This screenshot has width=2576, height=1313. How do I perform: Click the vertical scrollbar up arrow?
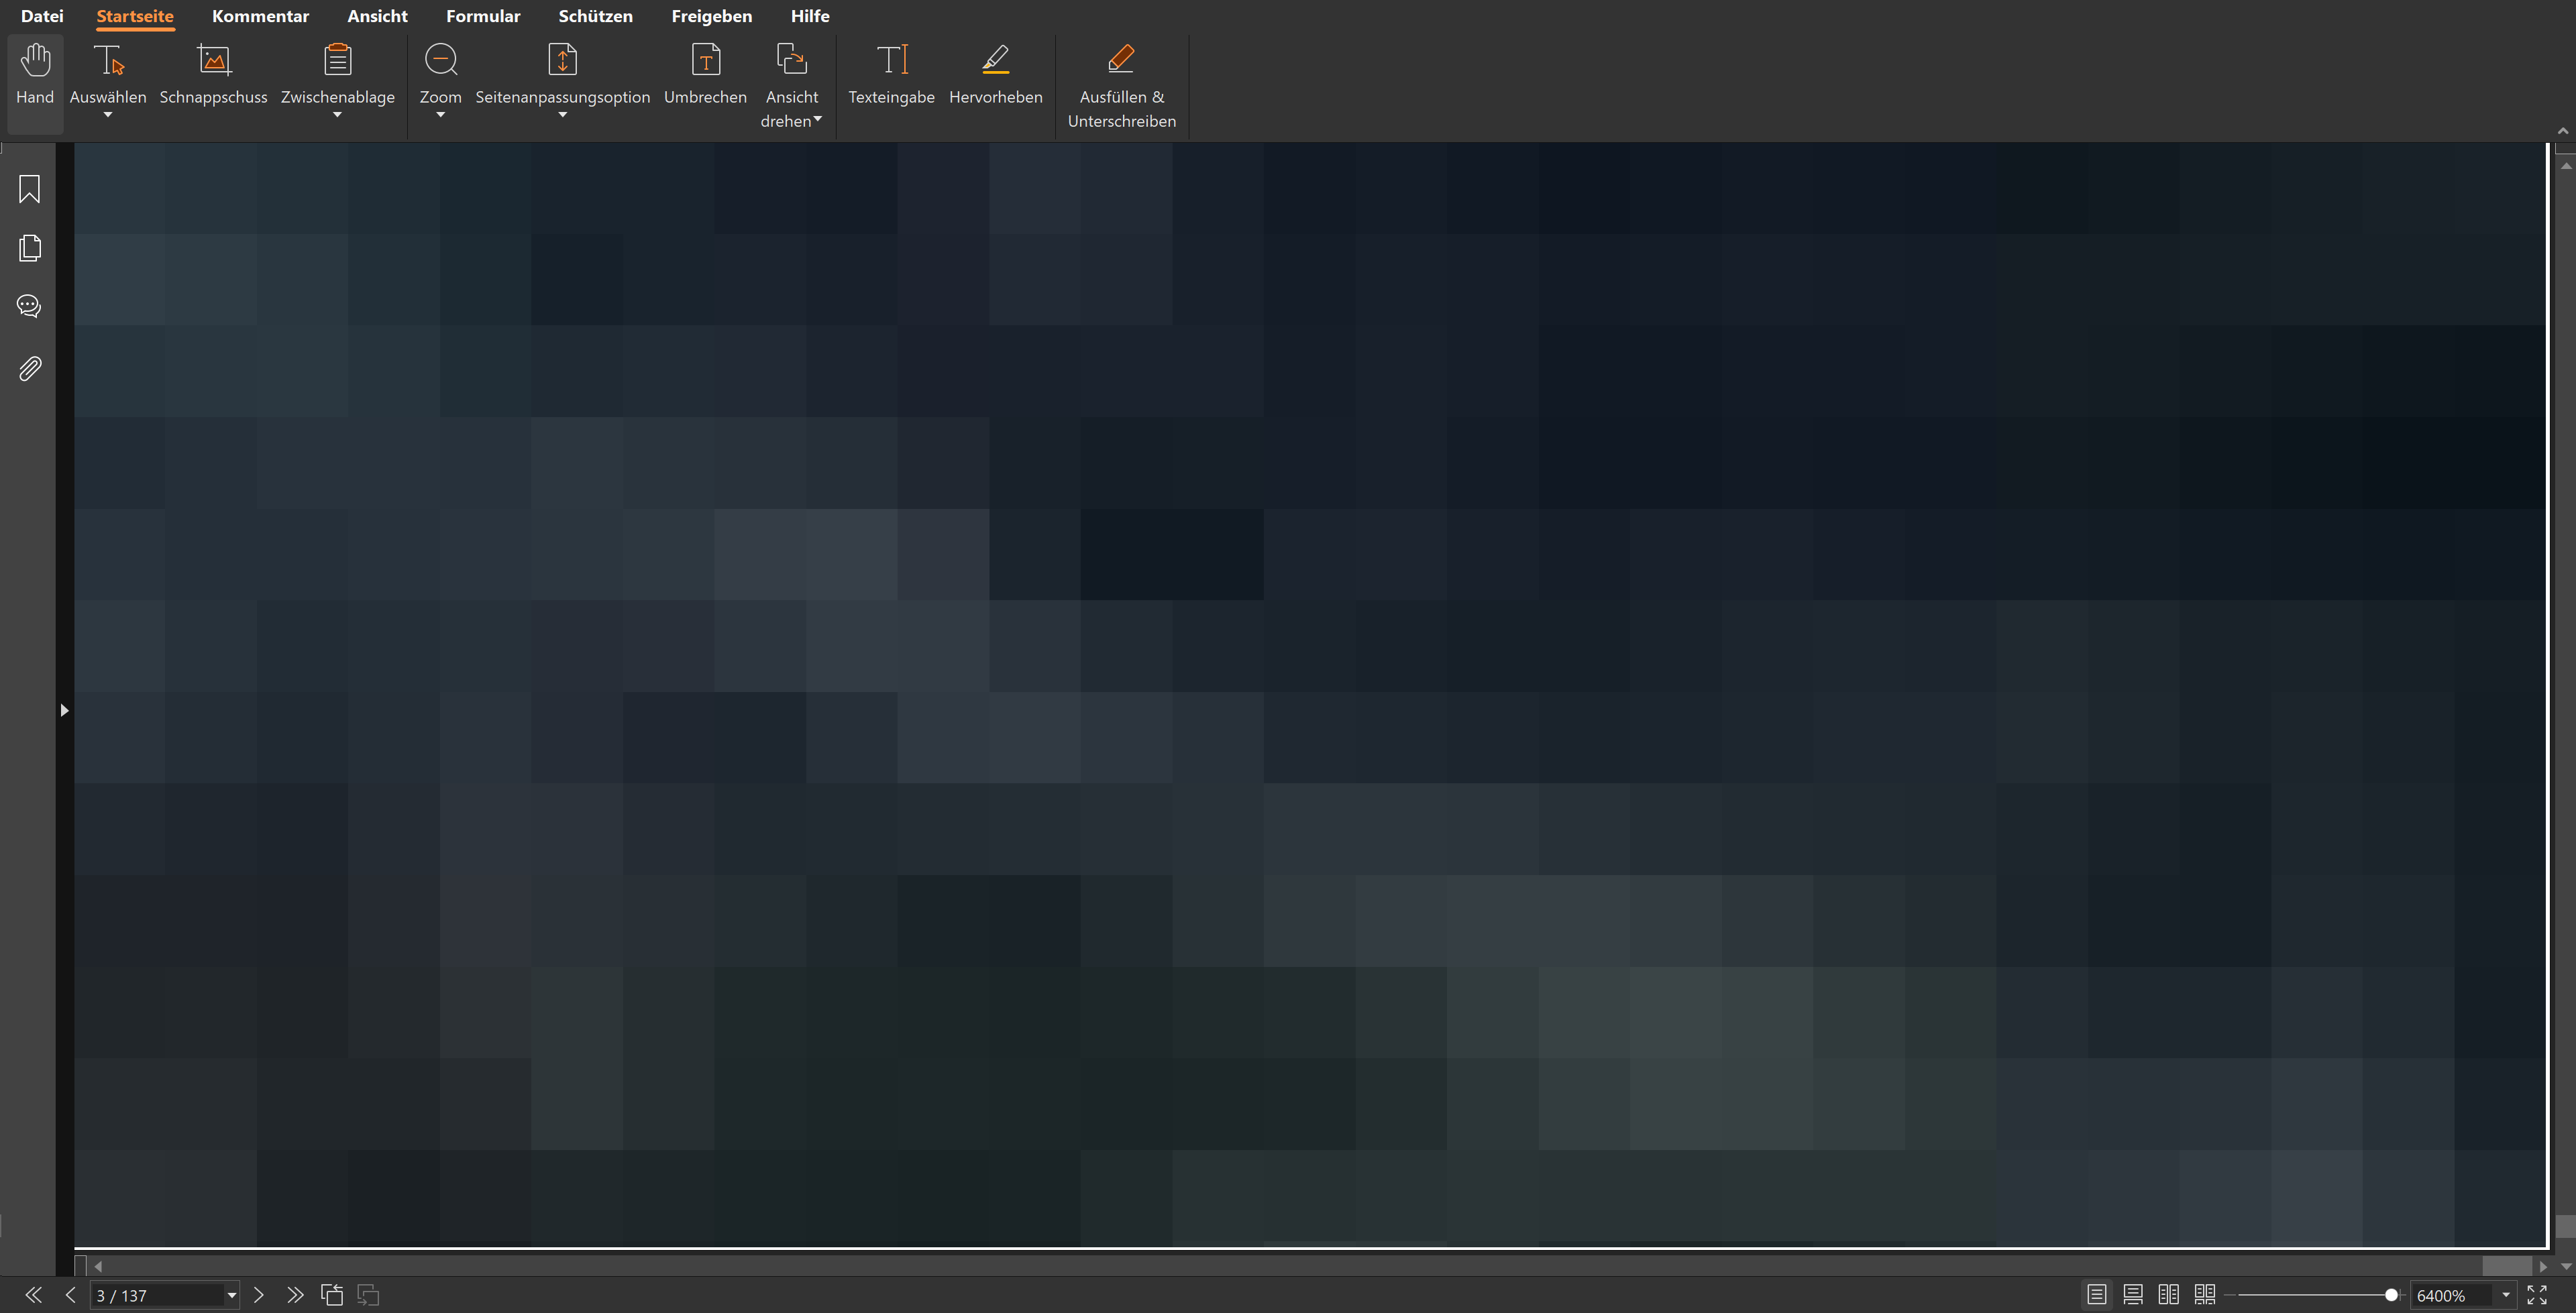tap(2566, 166)
